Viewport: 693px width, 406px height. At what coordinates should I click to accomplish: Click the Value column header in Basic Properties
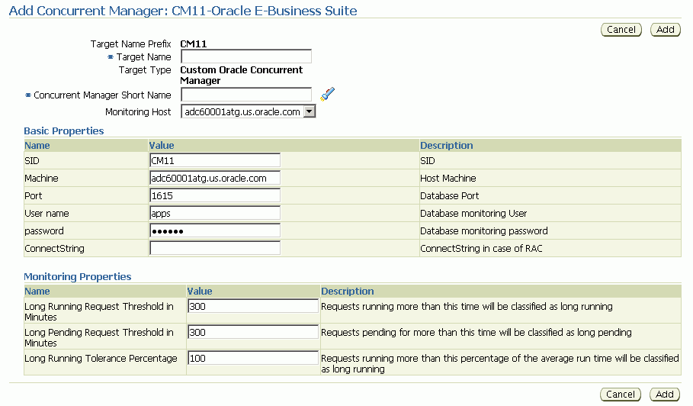[x=162, y=146]
